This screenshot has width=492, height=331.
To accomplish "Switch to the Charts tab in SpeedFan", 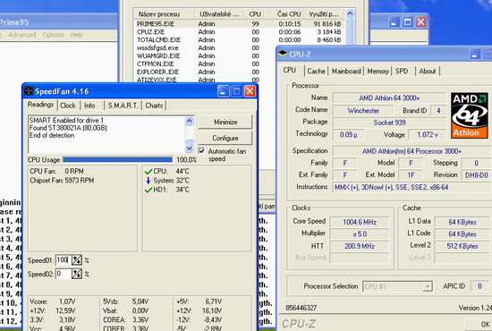I will (x=154, y=106).
